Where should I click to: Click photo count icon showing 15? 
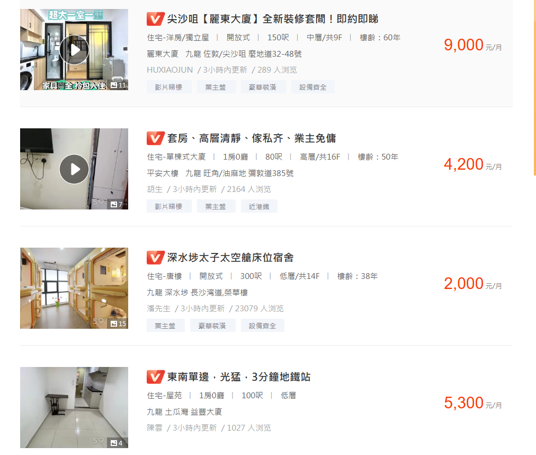(x=118, y=323)
